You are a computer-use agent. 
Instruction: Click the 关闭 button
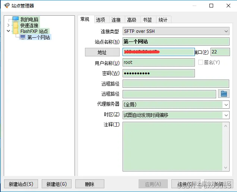pyautogui.click(x=219, y=184)
